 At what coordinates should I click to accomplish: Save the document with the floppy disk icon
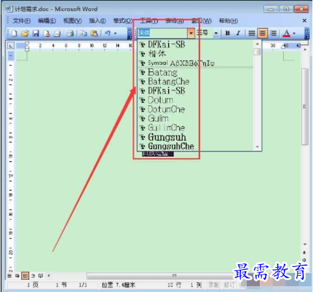36,33
